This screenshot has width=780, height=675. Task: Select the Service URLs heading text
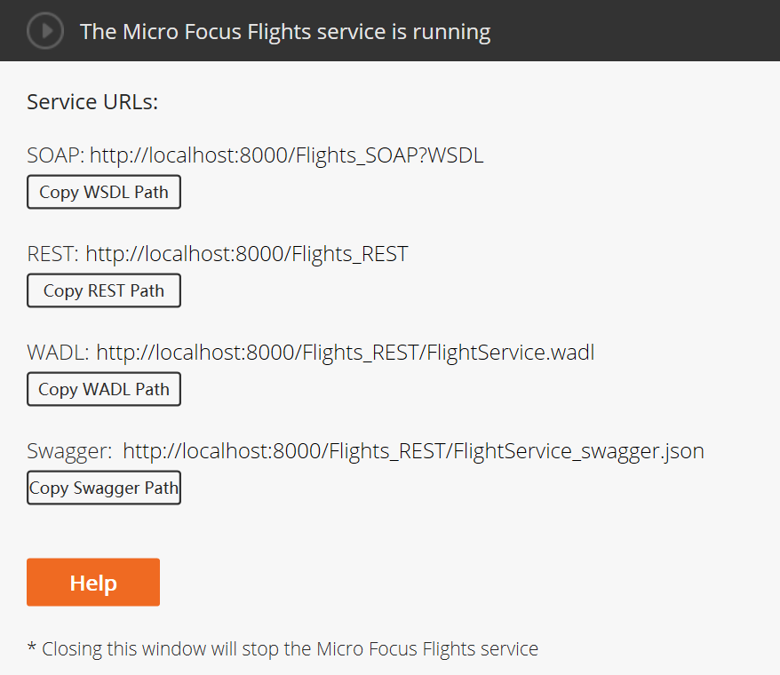pos(92,101)
